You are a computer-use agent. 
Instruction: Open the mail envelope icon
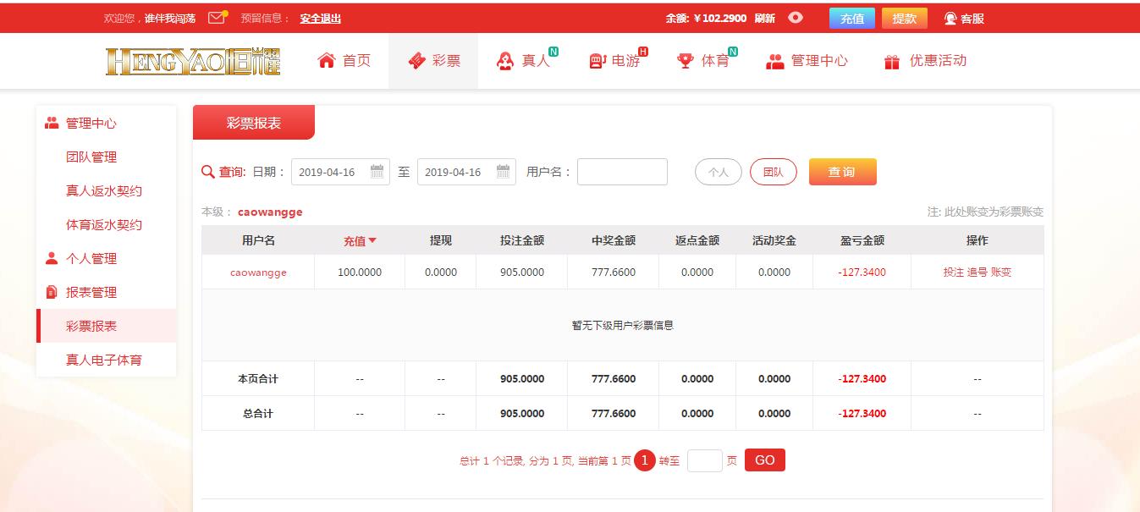[x=218, y=17]
